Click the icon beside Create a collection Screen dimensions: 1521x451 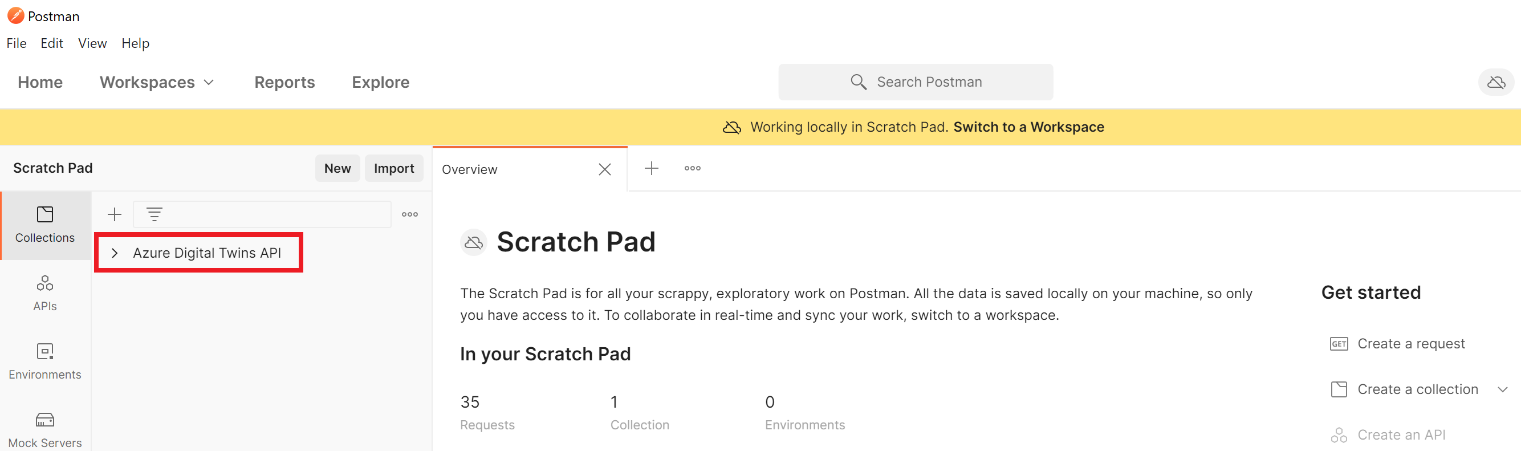point(1339,389)
